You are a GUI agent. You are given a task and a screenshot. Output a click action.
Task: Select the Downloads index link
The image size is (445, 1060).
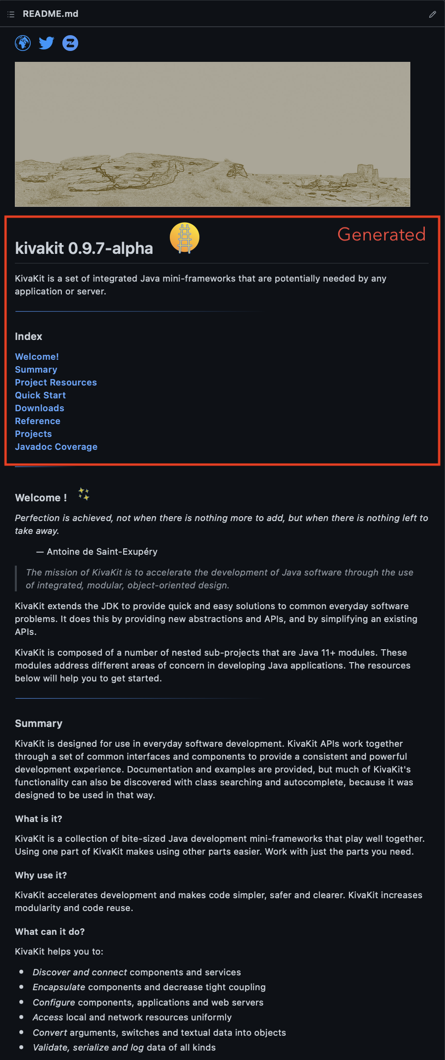coord(40,408)
